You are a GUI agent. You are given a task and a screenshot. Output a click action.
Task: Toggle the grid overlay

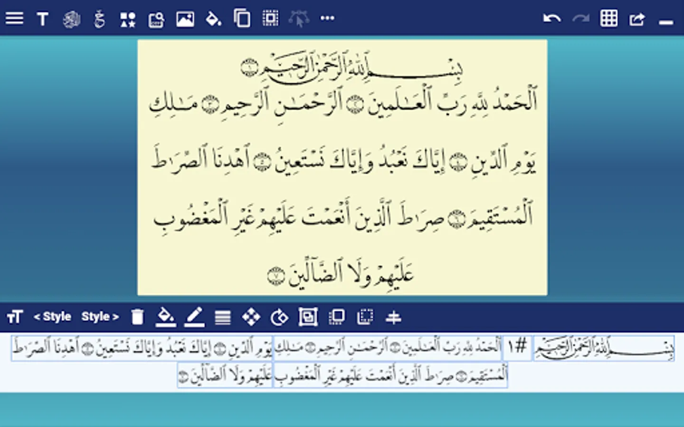click(x=609, y=19)
